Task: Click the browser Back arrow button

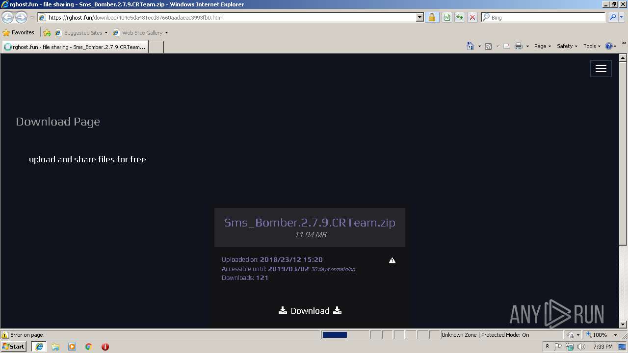Action: click(x=8, y=17)
